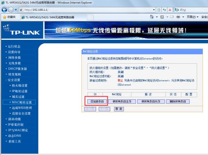The image size is (208, 155).
Task: Expand the Print dropdown arrow
Action: tap(183, 17)
